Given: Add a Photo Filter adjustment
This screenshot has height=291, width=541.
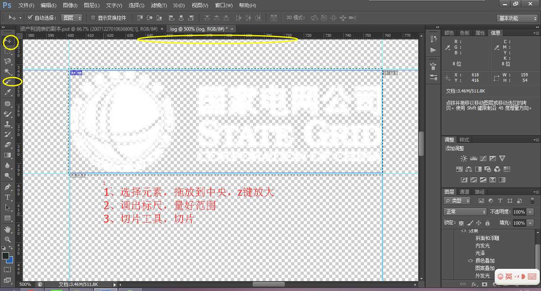Looking at the screenshot, I should tap(488, 169).
